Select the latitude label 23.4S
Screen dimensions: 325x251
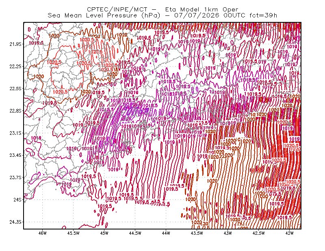[x=15, y=155]
